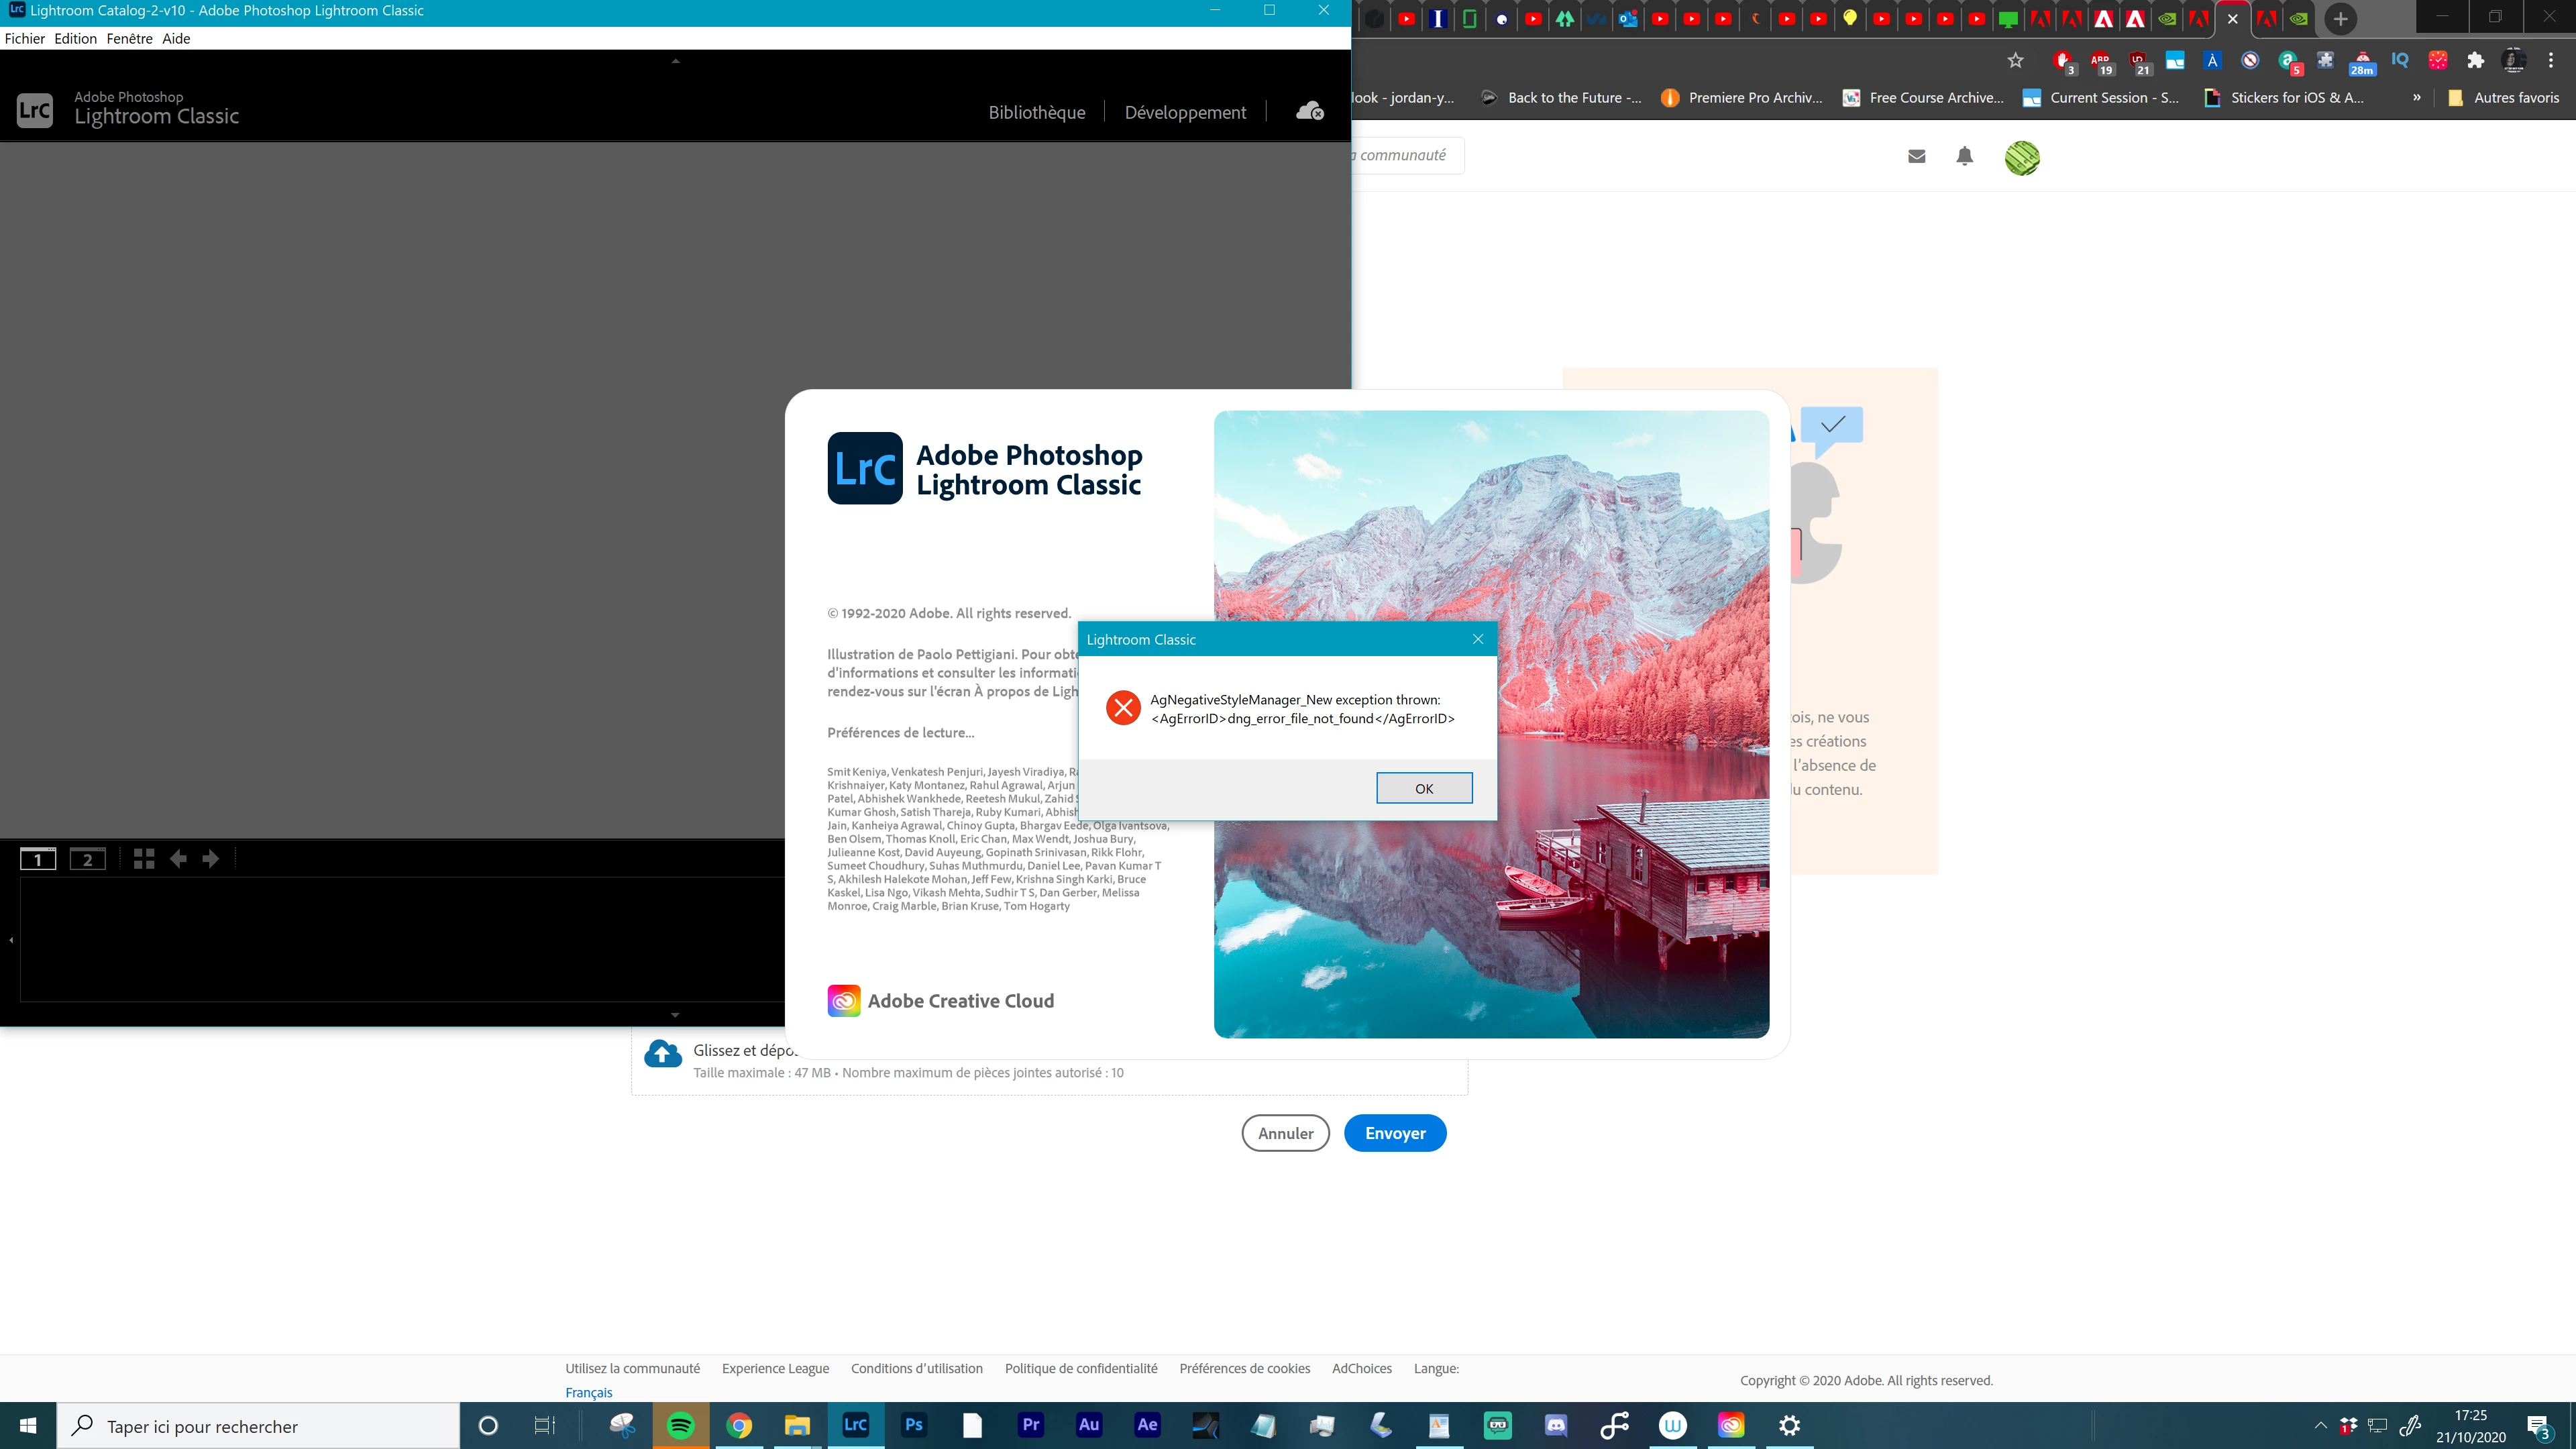Open the mail envelope icon in community header
Viewport: 2576px width, 1449px height.
(x=1916, y=156)
